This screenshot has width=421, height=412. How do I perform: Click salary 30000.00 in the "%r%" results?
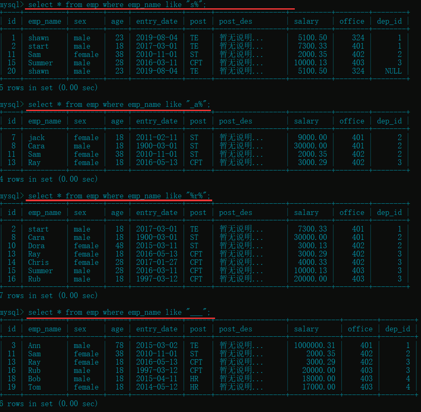[x=311, y=237]
